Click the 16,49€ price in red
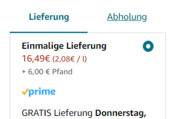 36,58
